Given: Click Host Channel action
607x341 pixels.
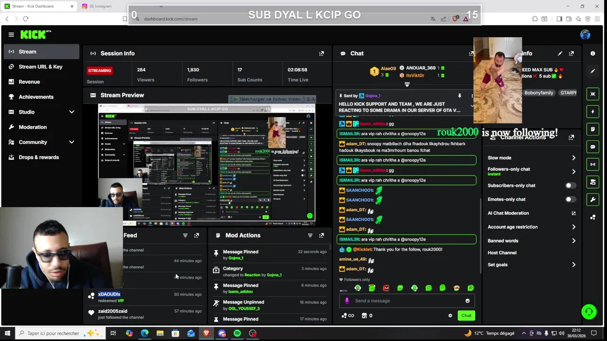Looking at the screenshot, I should [502, 253].
